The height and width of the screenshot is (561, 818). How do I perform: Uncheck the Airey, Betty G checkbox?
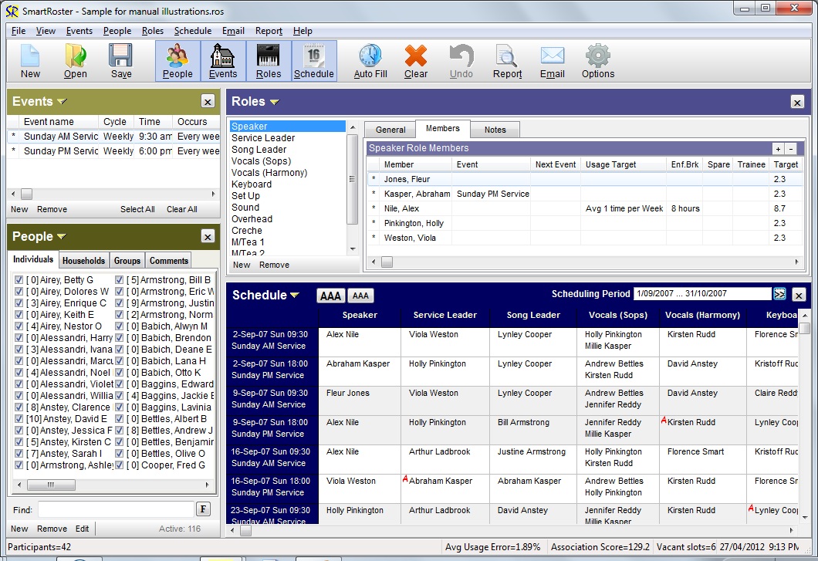pos(19,280)
